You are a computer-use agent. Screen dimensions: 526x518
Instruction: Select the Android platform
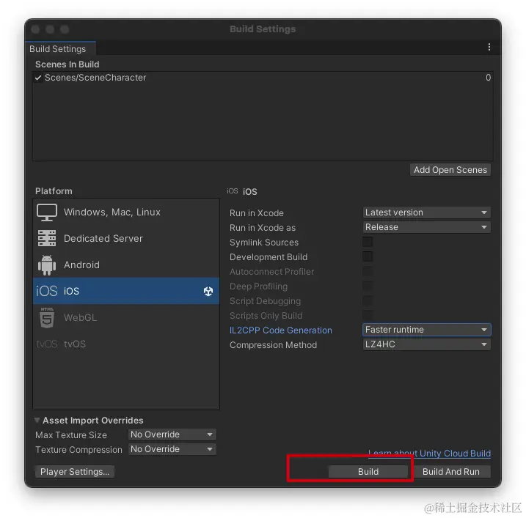[x=126, y=264]
